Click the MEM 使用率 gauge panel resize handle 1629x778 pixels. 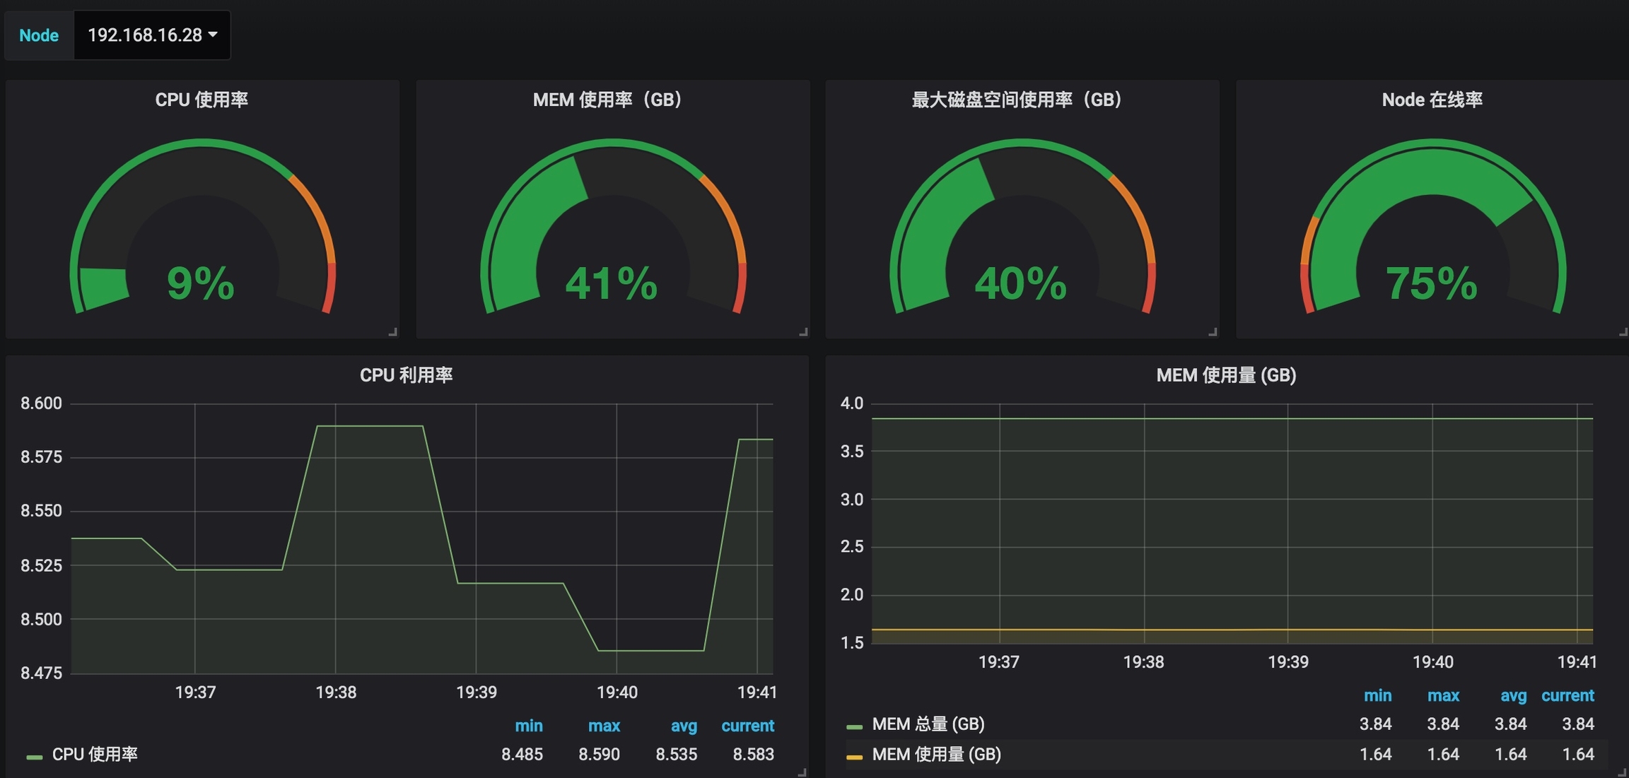coord(803,332)
